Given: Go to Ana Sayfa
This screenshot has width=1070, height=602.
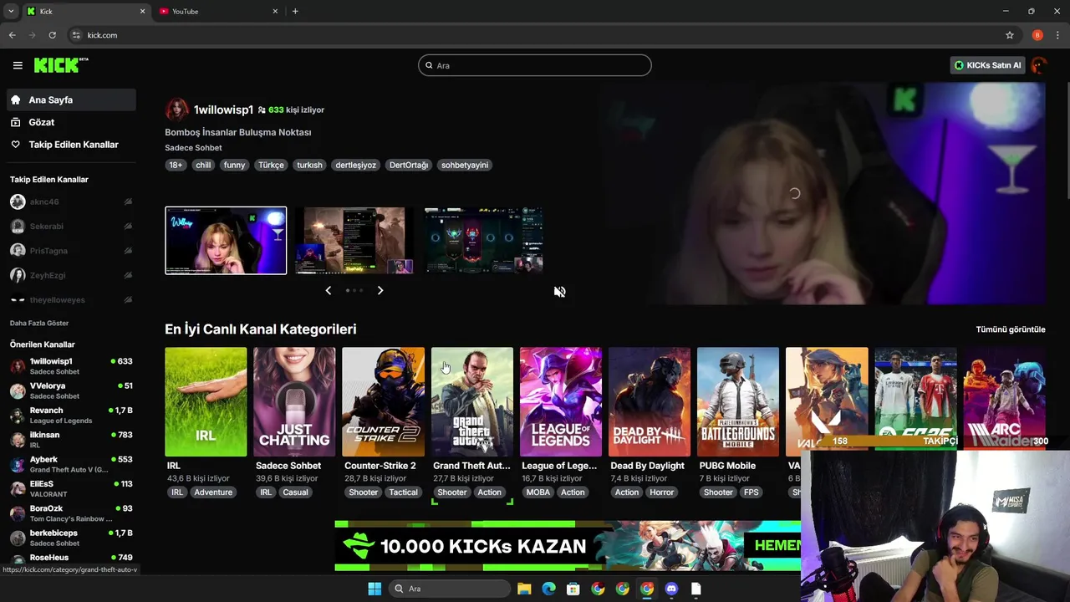Looking at the screenshot, I should (71, 99).
